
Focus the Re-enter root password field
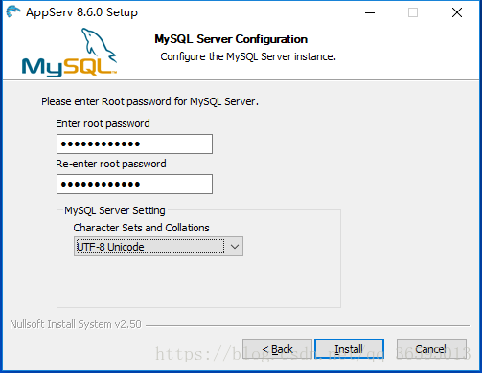click(134, 184)
